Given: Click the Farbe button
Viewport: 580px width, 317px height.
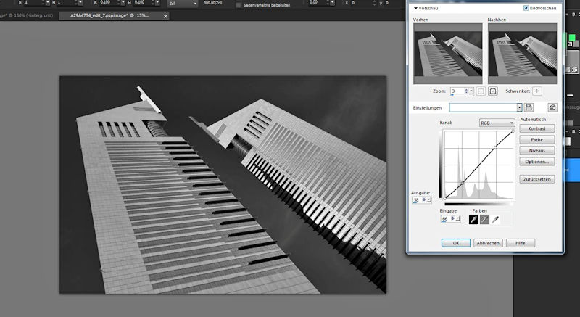Looking at the screenshot, I should click(536, 140).
